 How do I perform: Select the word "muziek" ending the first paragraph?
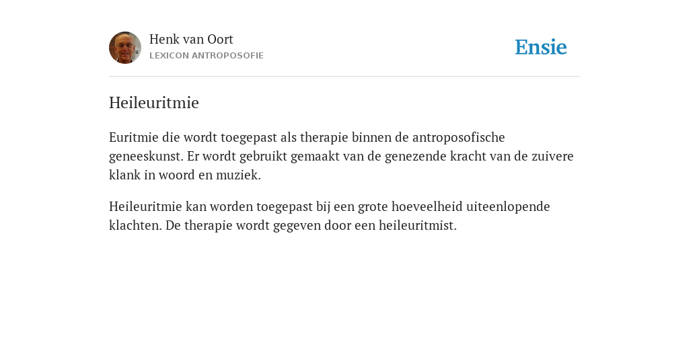pyautogui.click(x=236, y=175)
